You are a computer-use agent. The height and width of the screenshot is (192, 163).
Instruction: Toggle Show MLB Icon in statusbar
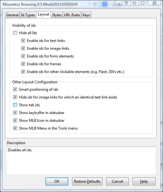click(x=15, y=121)
